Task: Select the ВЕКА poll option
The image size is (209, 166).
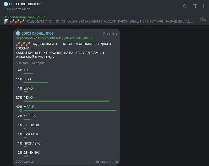Action: point(66,81)
